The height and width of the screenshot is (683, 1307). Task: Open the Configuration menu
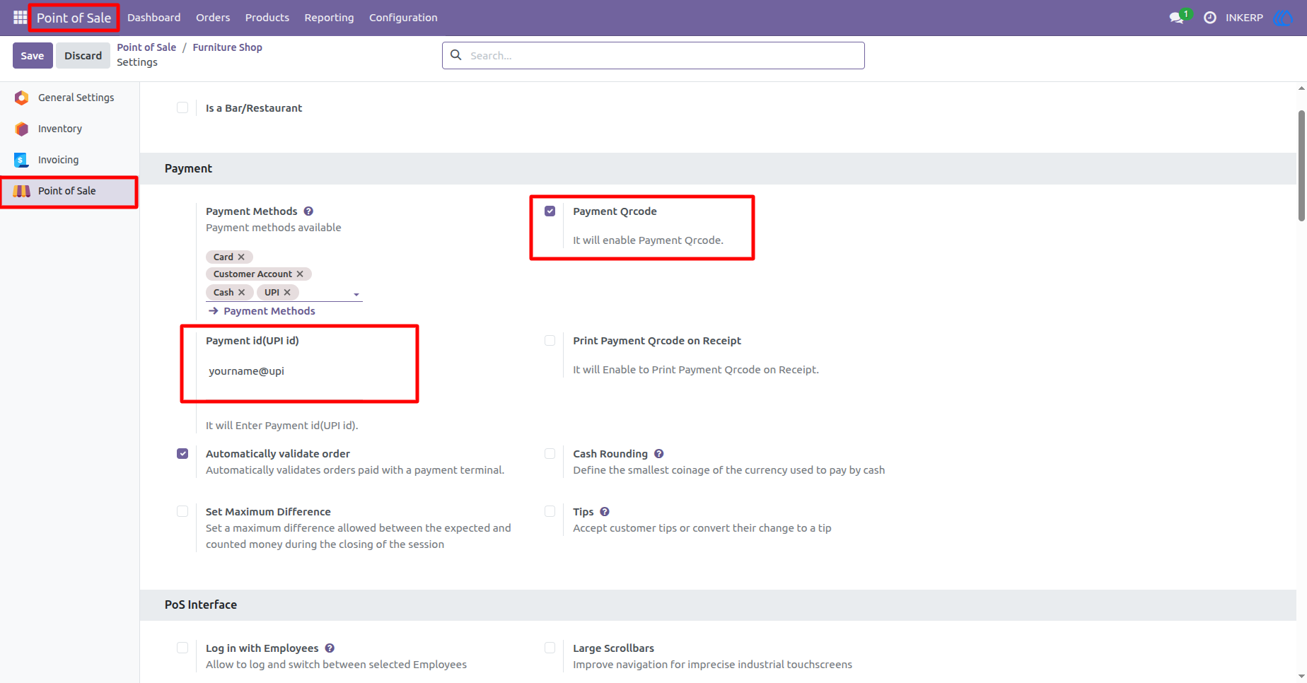pos(403,18)
